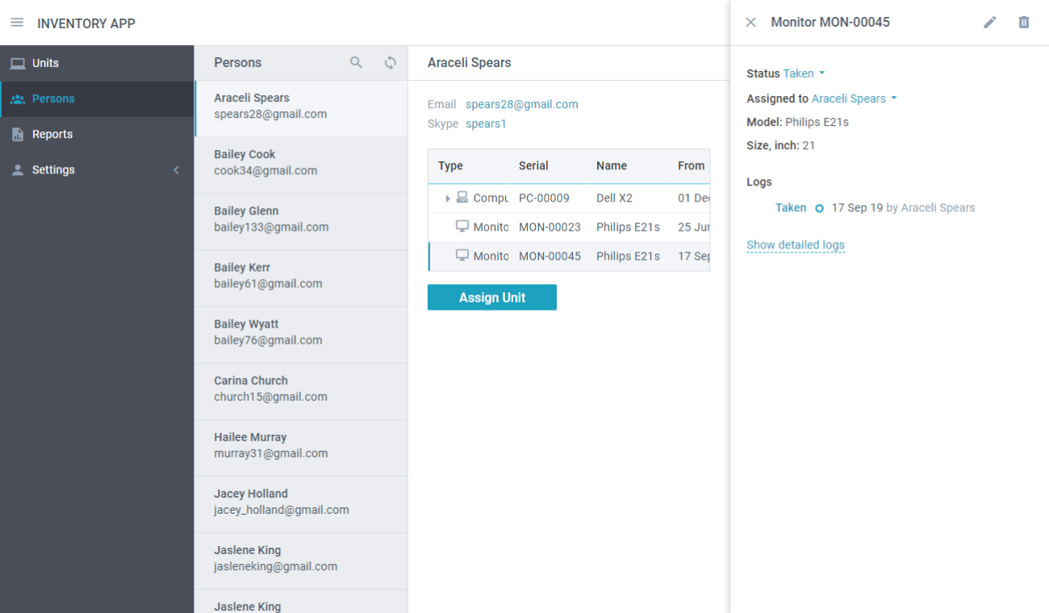Expand the PC-00009 computer row

448,198
